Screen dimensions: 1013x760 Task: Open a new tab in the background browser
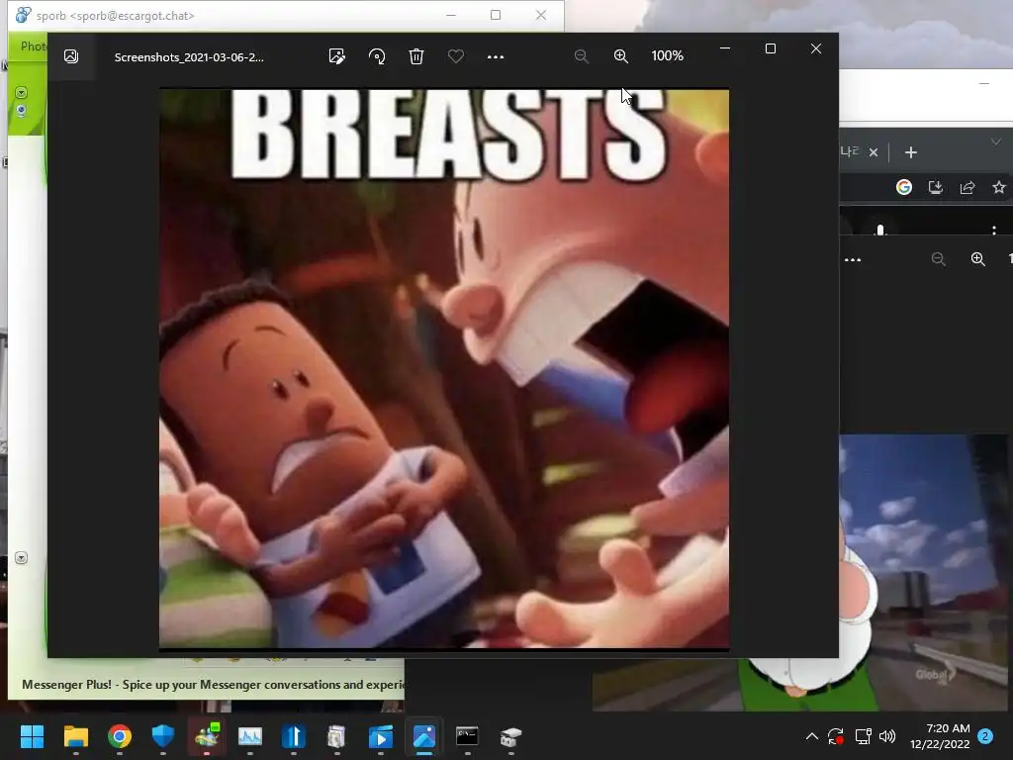click(x=910, y=152)
